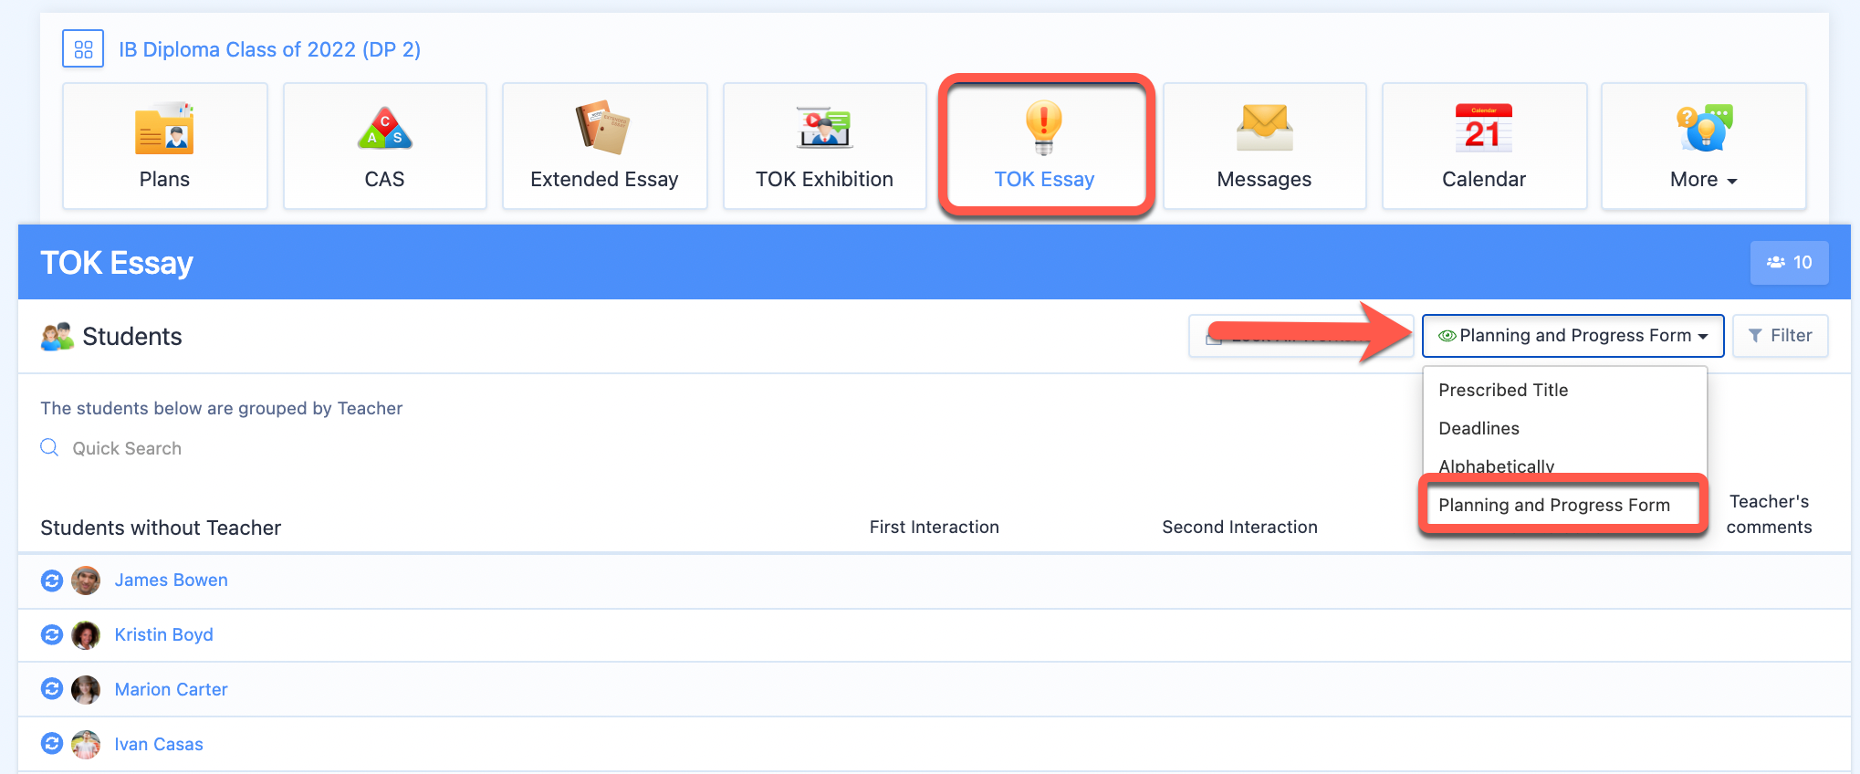
Task: Click the Extended Essay tile label
Action: tap(604, 179)
